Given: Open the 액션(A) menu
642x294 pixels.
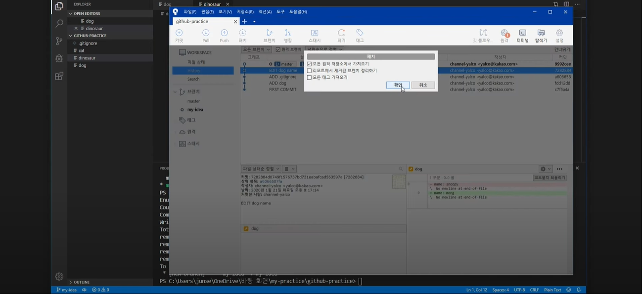Looking at the screenshot, I should click(265, 12).
